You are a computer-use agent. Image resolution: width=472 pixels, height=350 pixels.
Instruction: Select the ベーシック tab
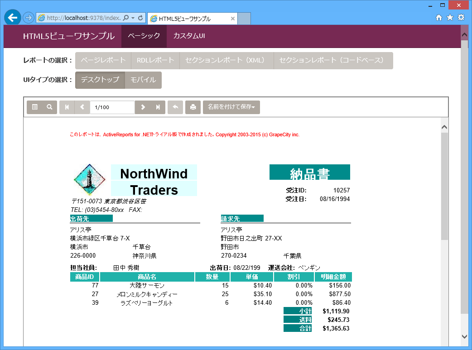click(144, 36)
